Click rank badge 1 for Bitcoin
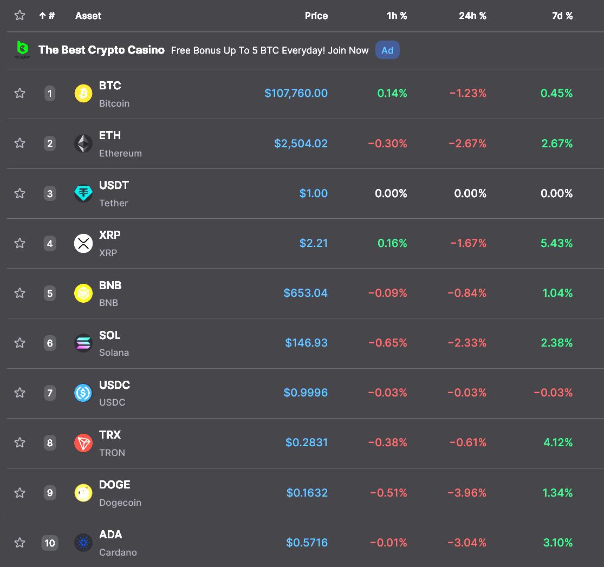604x567 pixels. point(50,94)
